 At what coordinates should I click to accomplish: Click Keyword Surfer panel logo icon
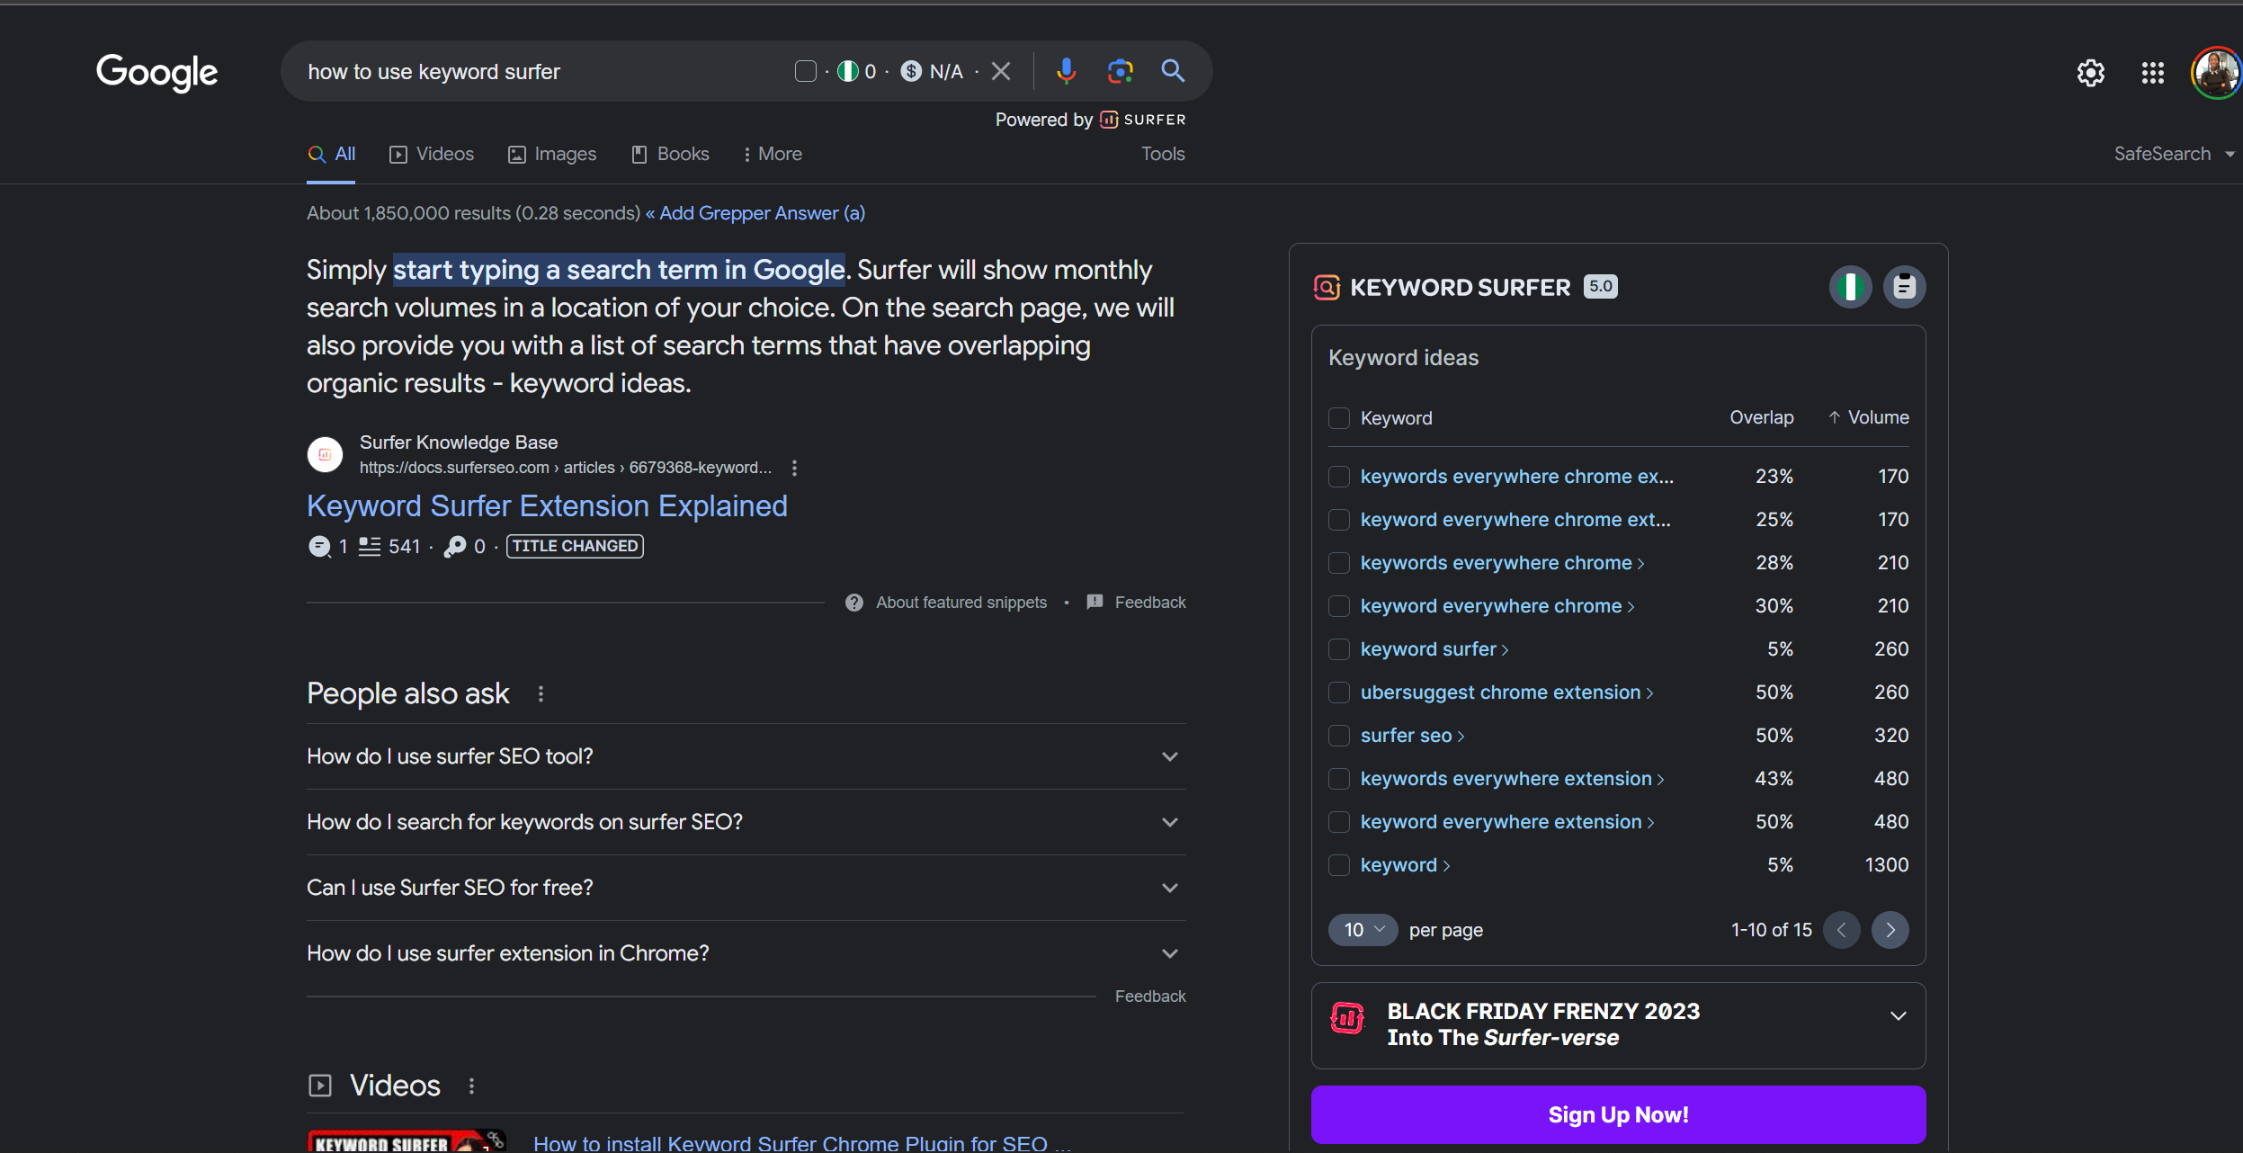click(x=1327, y=287)
